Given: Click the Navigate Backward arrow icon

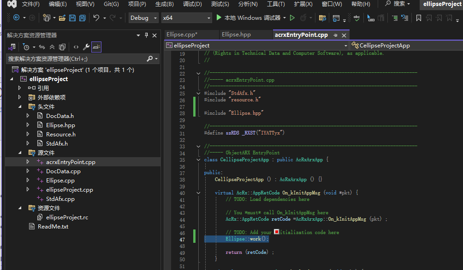Looking at the screenshot, I should [x=16, y=18].
